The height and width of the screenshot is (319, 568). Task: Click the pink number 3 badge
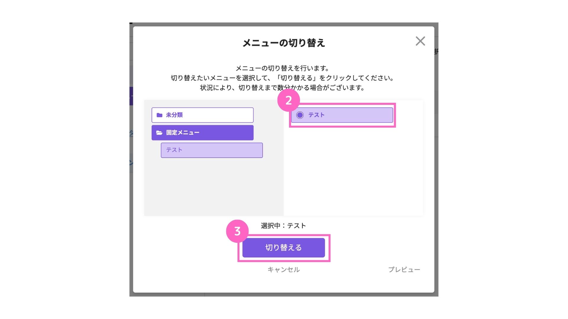(237, 231)
